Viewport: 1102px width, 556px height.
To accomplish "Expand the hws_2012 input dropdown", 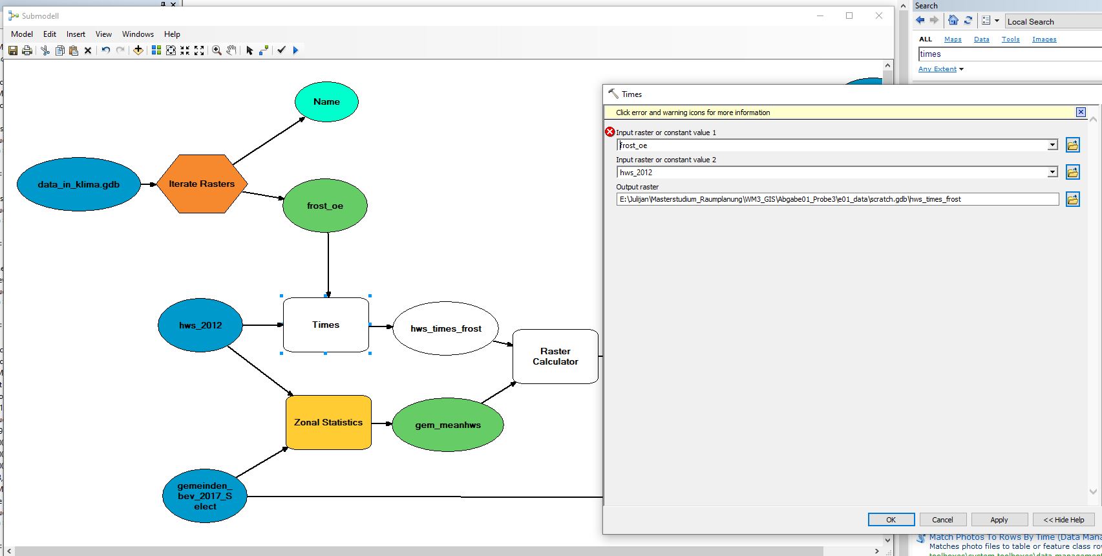I will 1052,173.
